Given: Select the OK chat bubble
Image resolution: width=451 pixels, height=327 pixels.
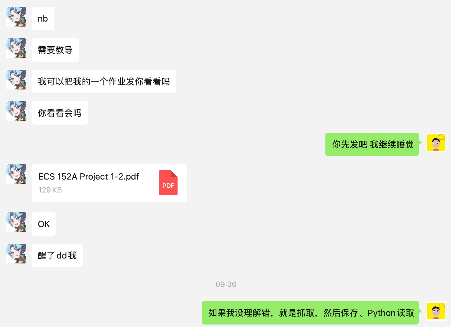Looking at the screenshot, I should pyautogui.click(x=44, y=224).
